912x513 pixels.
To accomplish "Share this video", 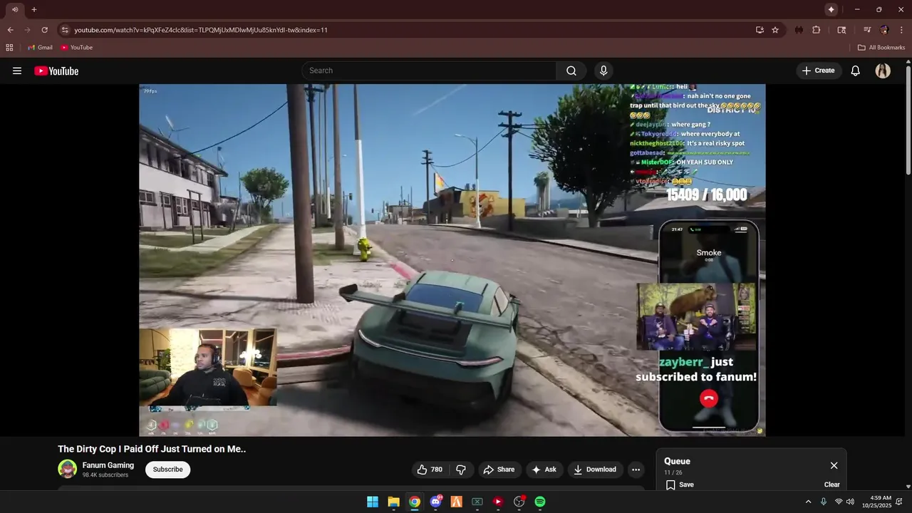I will click(499, 470).
